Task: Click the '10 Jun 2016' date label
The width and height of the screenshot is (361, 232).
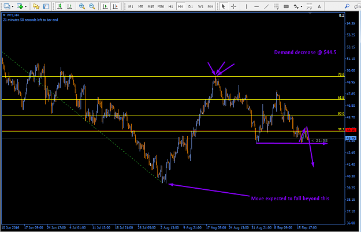Action: 10,227
